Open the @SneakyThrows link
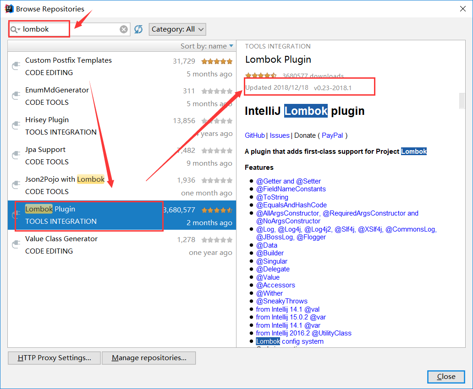This screenshot has height=389, width=473. [282, 301]
